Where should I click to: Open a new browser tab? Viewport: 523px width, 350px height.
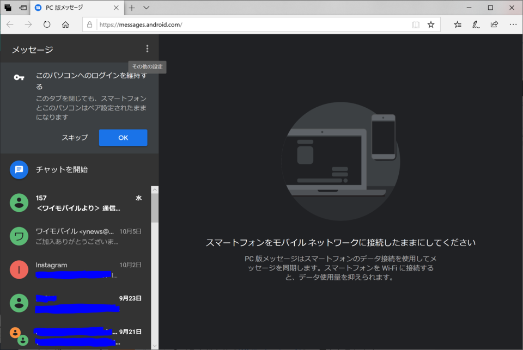pos(132,8)
